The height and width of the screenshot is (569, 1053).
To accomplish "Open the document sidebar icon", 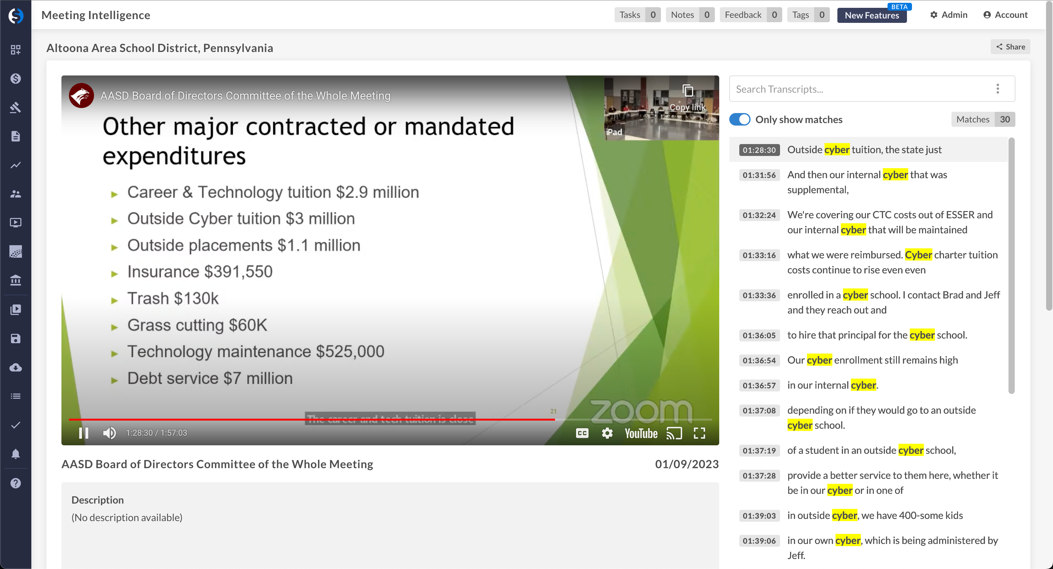I will point(16,136).
